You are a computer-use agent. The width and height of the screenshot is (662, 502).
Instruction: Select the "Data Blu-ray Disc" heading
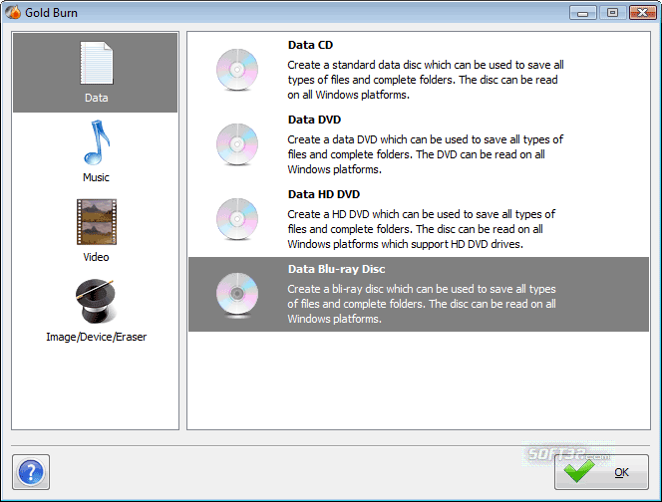337,269
